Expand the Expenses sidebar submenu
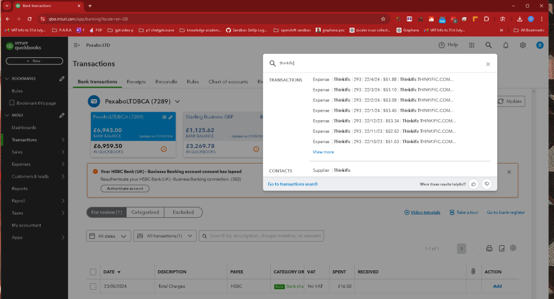Image resolution: width=554 pixels, height=299 pixels. pyautogui.click(x=63, y=164)
